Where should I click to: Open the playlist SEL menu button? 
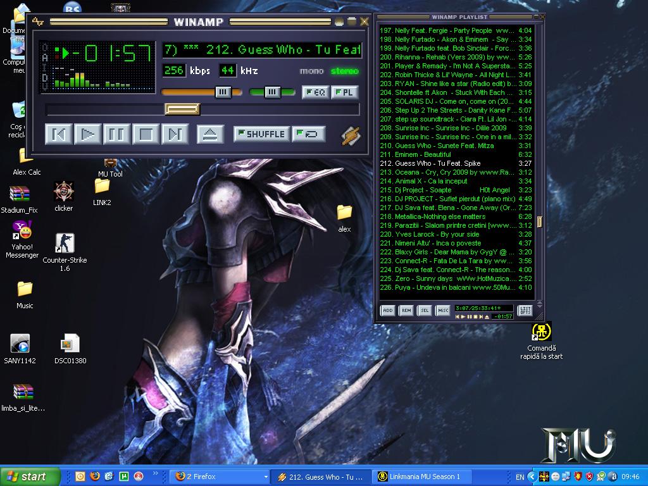(425, 310)
